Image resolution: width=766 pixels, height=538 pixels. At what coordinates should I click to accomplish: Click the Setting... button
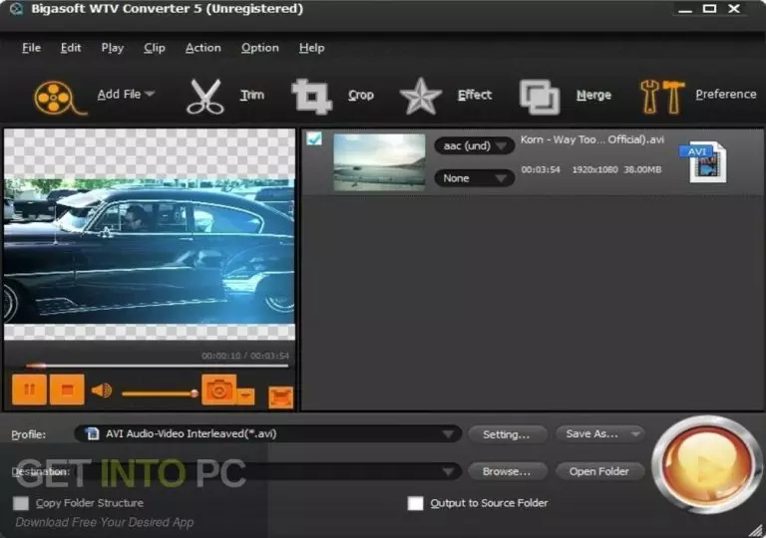[x=507, y=434]
